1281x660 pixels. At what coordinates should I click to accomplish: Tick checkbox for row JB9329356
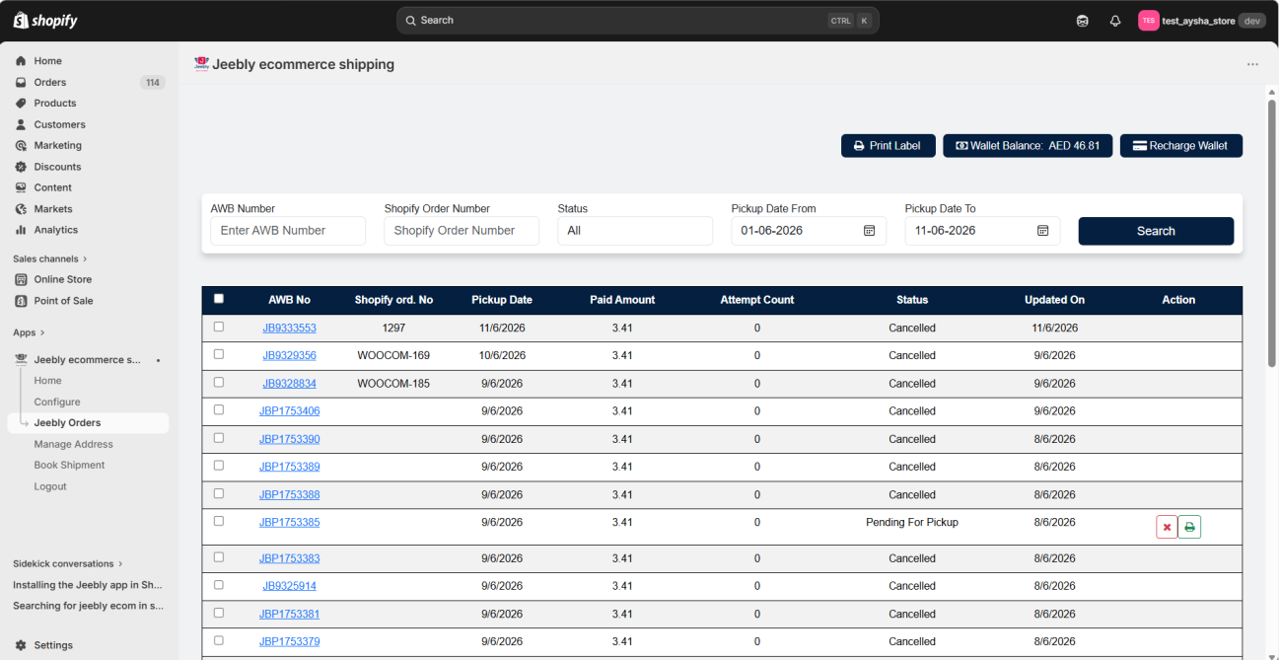coord(219,354)
